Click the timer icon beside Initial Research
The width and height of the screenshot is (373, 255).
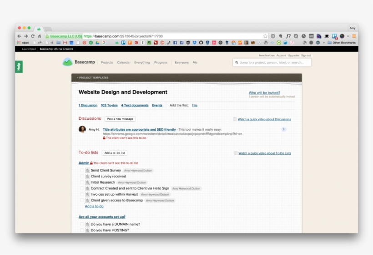pos(87,182)
